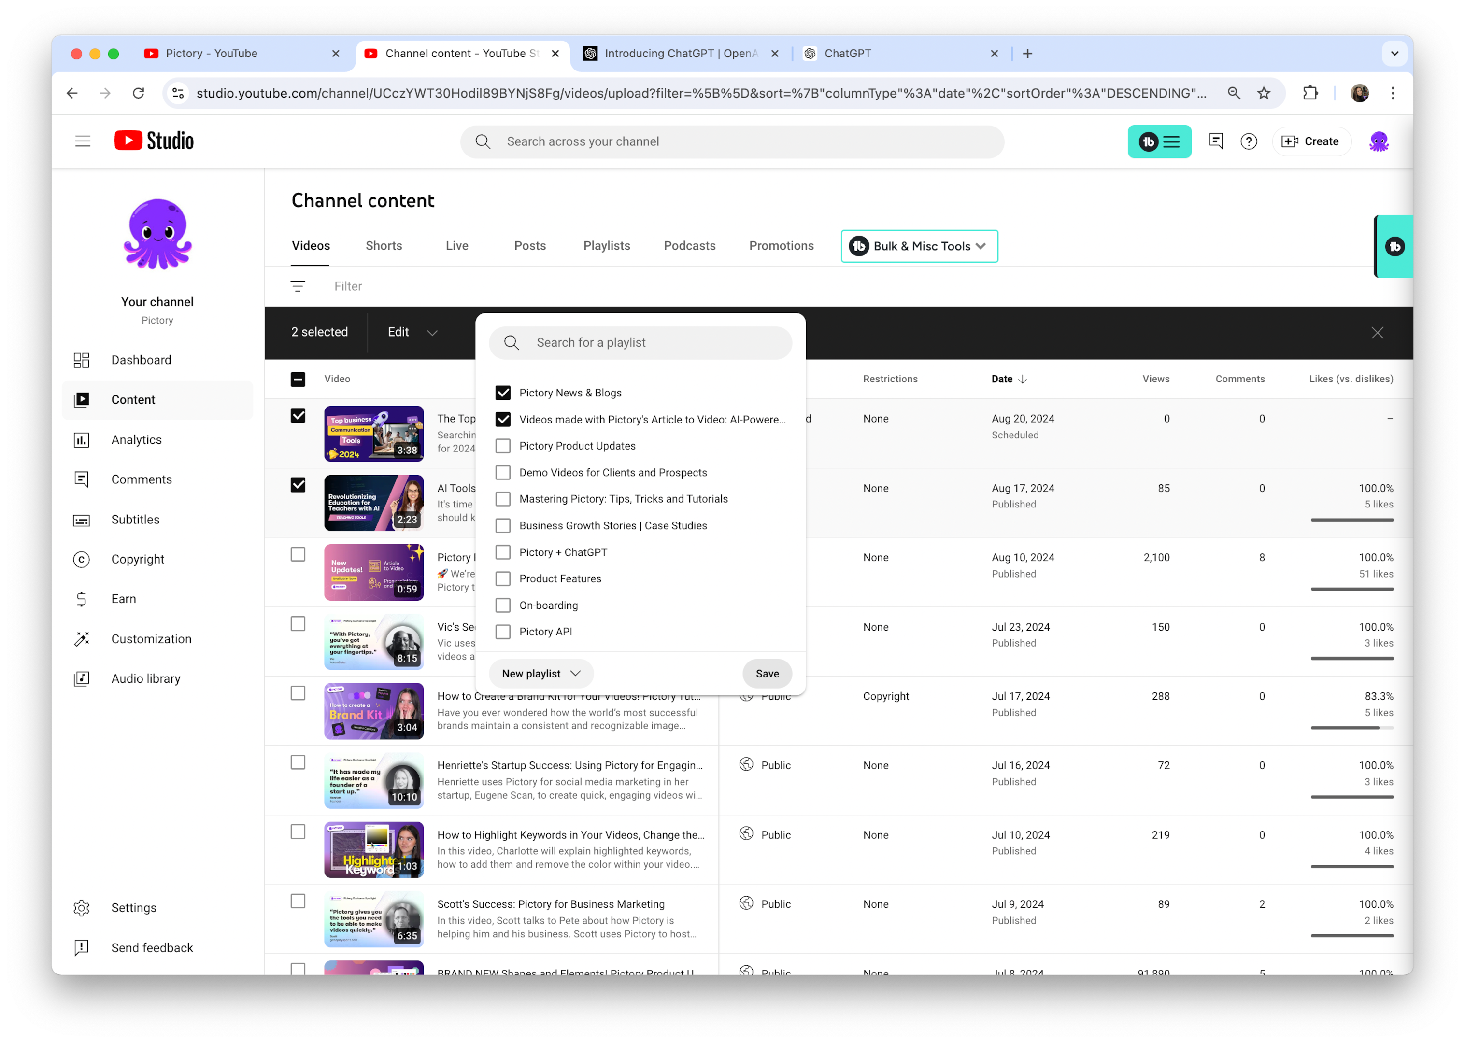Click the Save button for playlists

click(x=768, y=673)
